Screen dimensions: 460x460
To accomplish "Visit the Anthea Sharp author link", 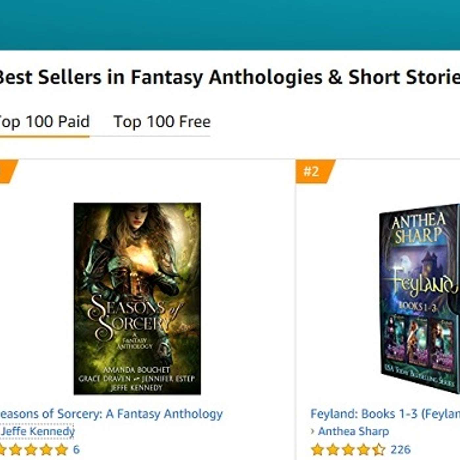I will [x=354, y=431].
